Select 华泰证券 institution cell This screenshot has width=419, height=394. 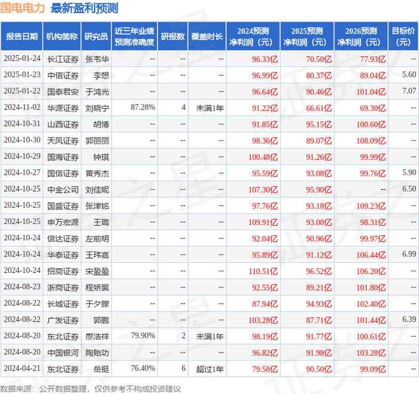click(63, 254)
